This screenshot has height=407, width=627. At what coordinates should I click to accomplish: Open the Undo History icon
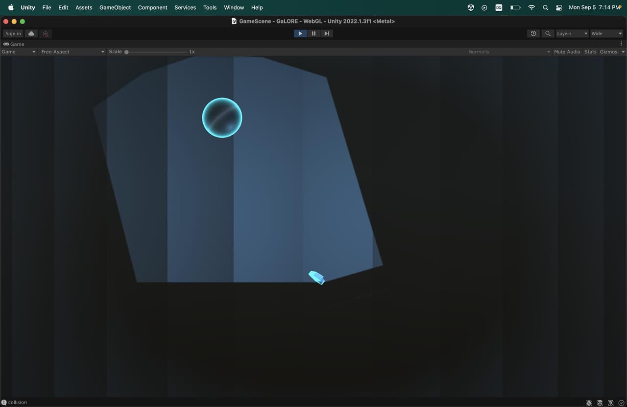[533, 33]
